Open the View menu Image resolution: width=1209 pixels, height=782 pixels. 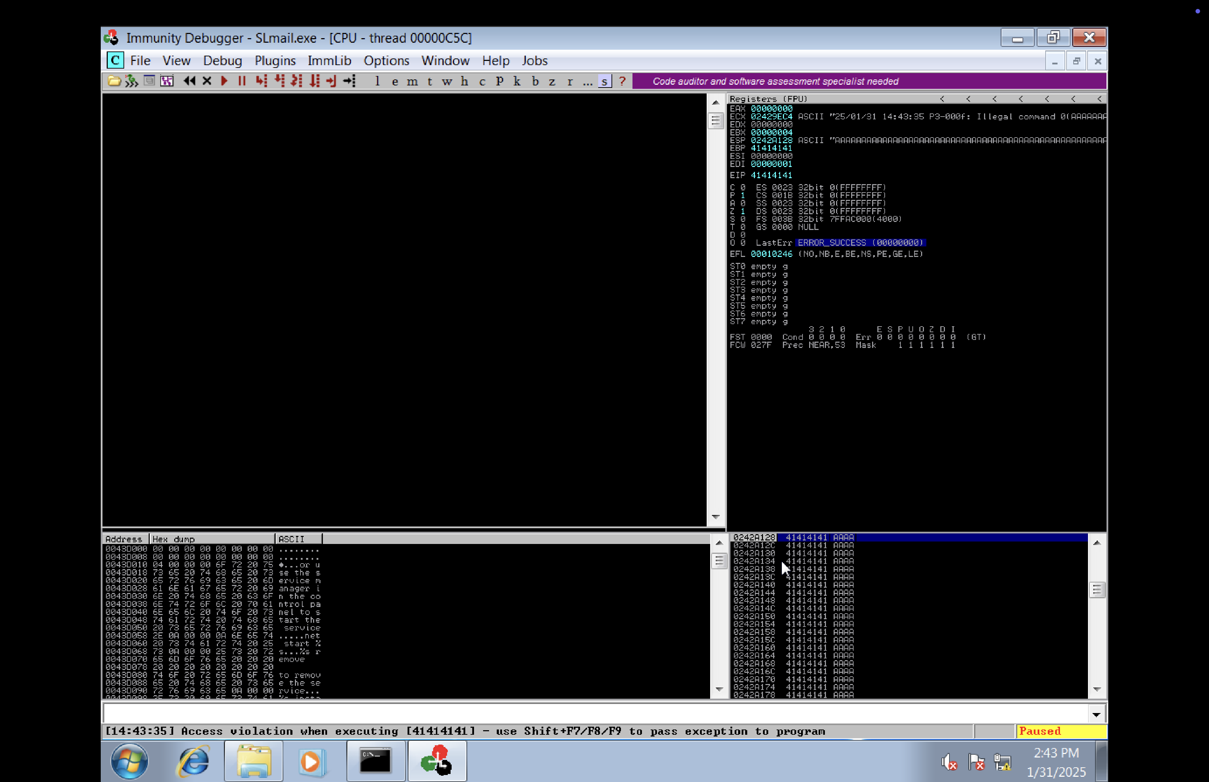coord(177,61)
